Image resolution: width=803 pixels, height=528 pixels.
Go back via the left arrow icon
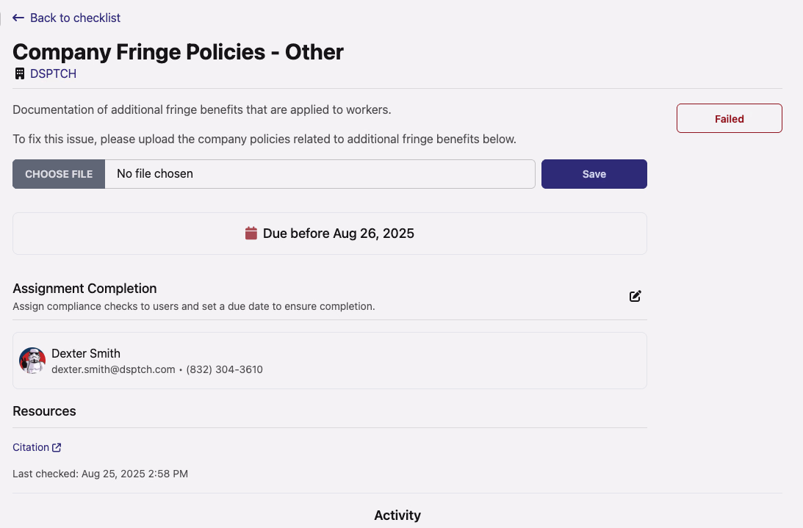18,18
